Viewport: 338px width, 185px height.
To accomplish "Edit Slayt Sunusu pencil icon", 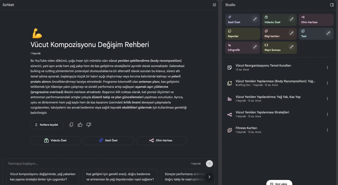I will [x=292, y=47].
